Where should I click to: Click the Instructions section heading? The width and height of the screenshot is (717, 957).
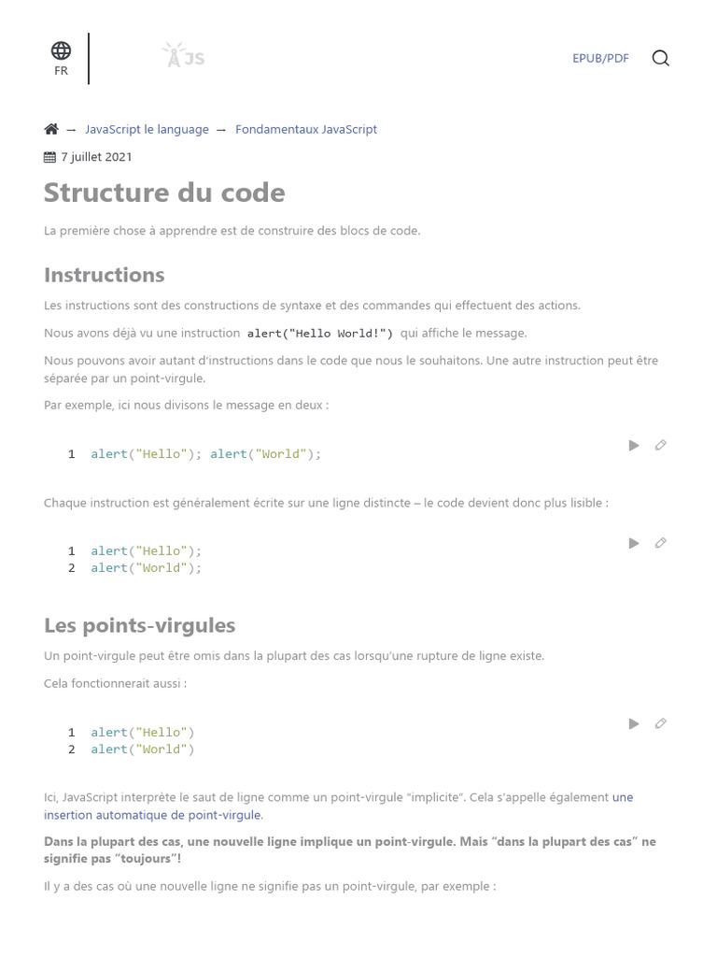click(104, 275)
